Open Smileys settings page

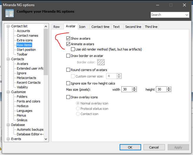22,120
